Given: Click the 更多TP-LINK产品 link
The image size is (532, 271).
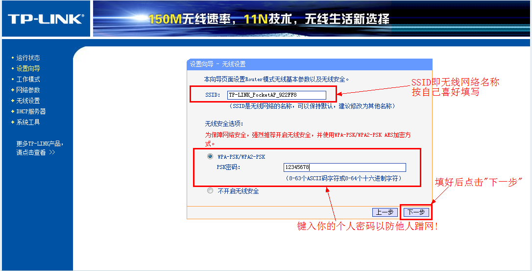Looking at the screenshot, I should click(40, 148).
